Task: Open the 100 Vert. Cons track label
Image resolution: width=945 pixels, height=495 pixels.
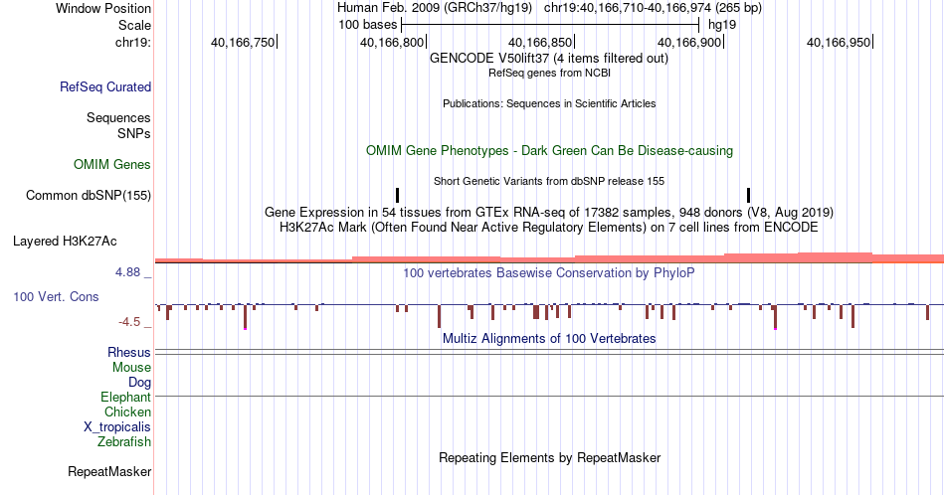Action: coord(56,296)
